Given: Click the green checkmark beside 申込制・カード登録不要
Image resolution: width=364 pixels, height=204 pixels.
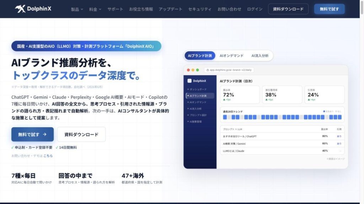Looking at the screenshot, I should [x=12, y=147].
